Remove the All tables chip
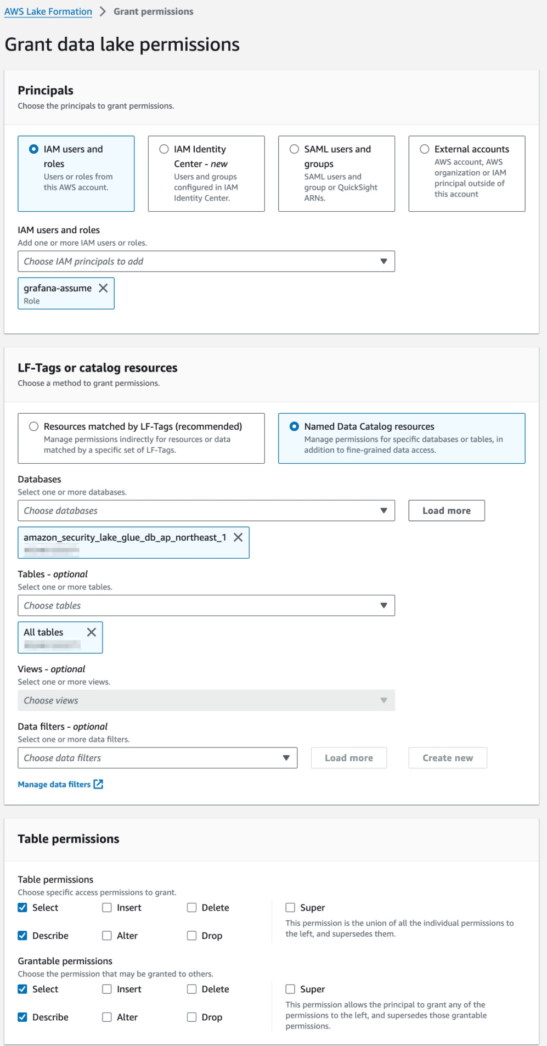 tap(92, 632)
